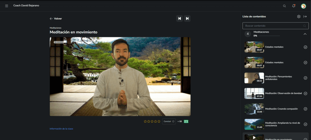Click the Meditaciones breadcrumb above the title
Screen dimensions: 311x140
coord(56,28)
